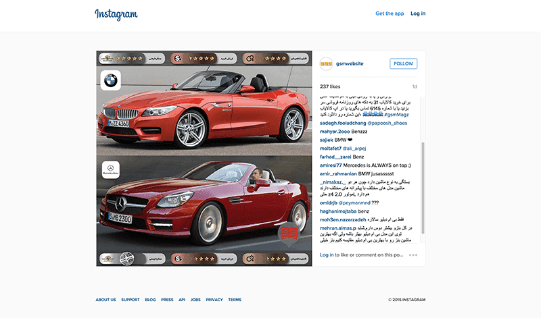Click Log in to like or comment
This screenshot has width=541, height=318.
327,255
